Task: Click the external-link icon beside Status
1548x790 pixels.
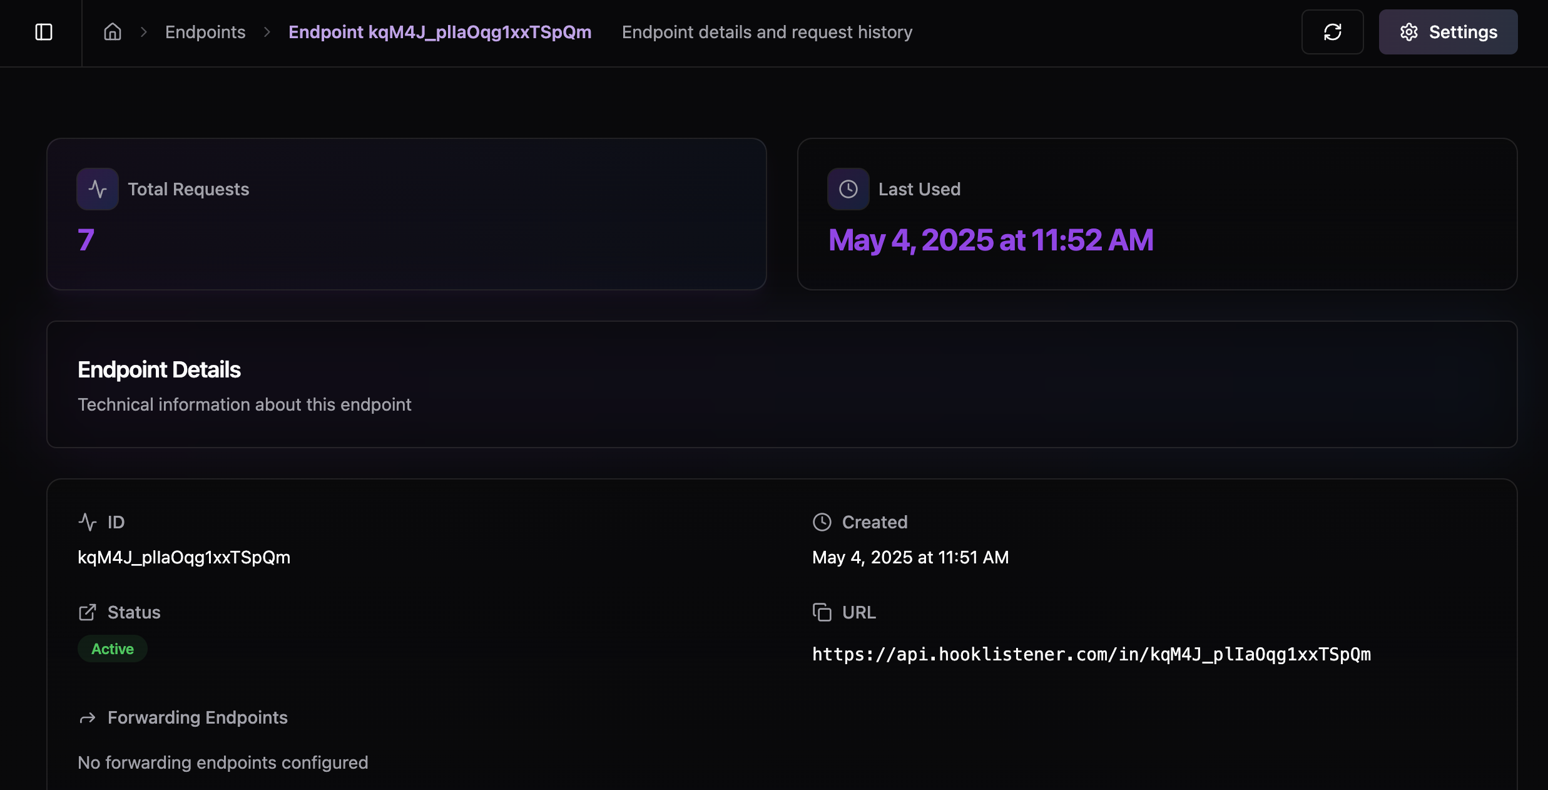Action: point(88,612)
